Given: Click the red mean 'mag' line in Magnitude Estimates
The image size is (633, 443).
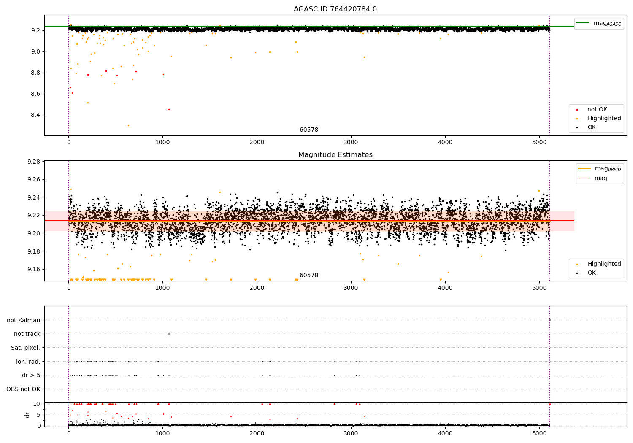Looking at the screenshot, I should point(309,221).
